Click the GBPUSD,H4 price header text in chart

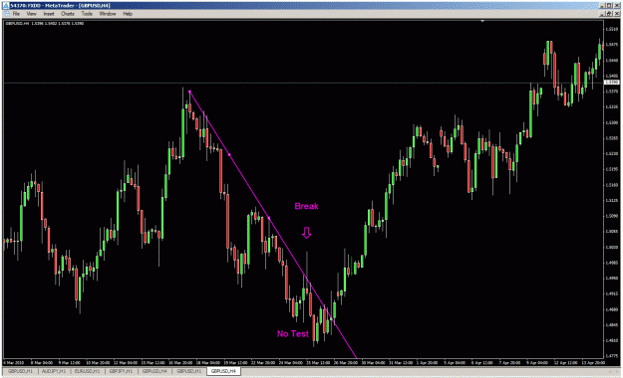(45, 24)
